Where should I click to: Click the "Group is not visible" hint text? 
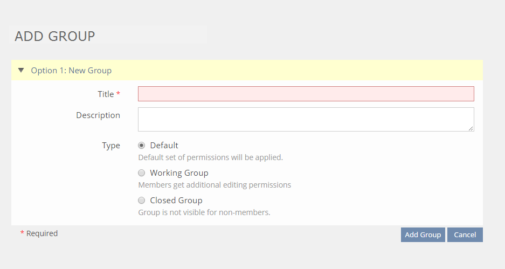[204, 212]
